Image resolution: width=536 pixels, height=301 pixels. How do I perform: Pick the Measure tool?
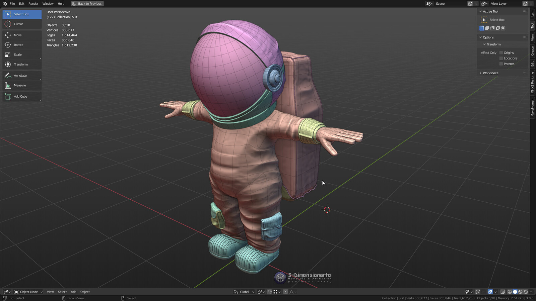[22, 85]
